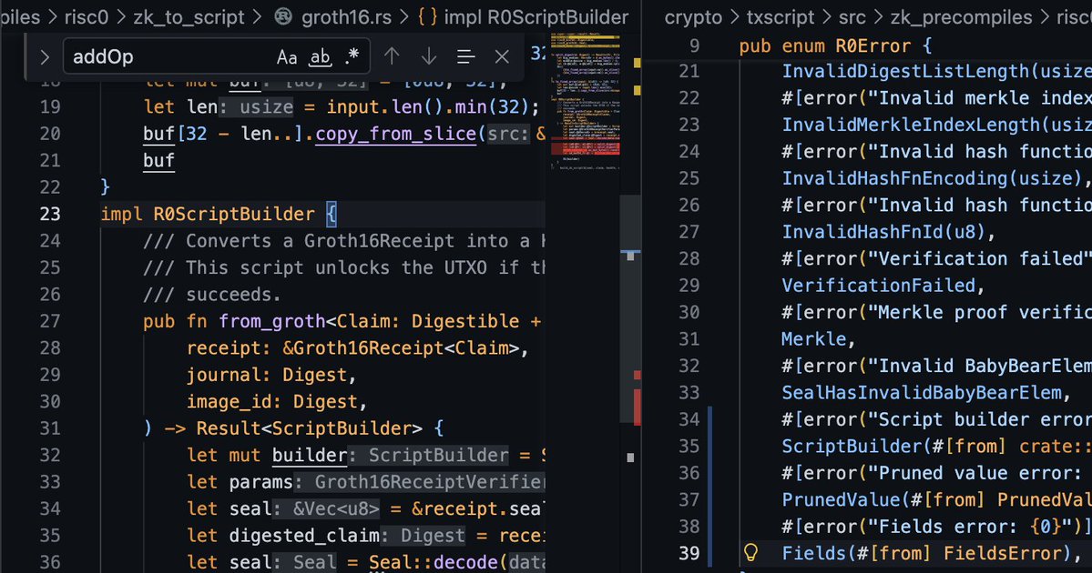Close the find widget
1092x573 pixels.
[x=502, y=57]
